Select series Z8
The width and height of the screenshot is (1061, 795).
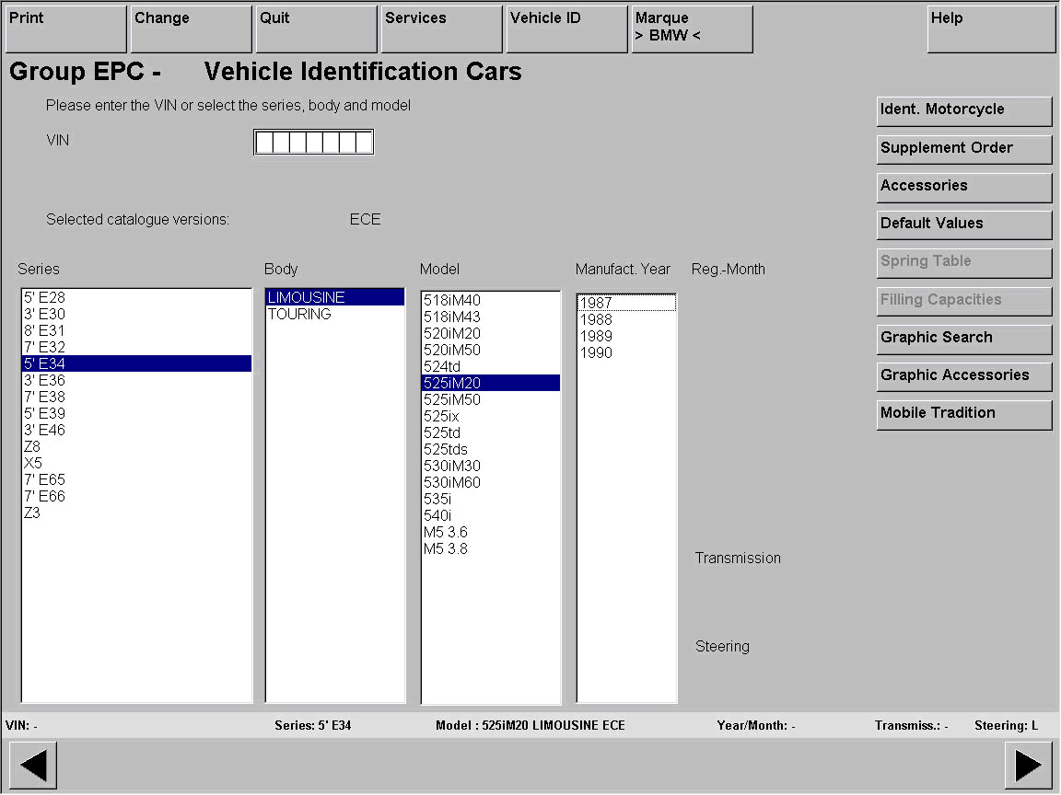pos(136,447)
